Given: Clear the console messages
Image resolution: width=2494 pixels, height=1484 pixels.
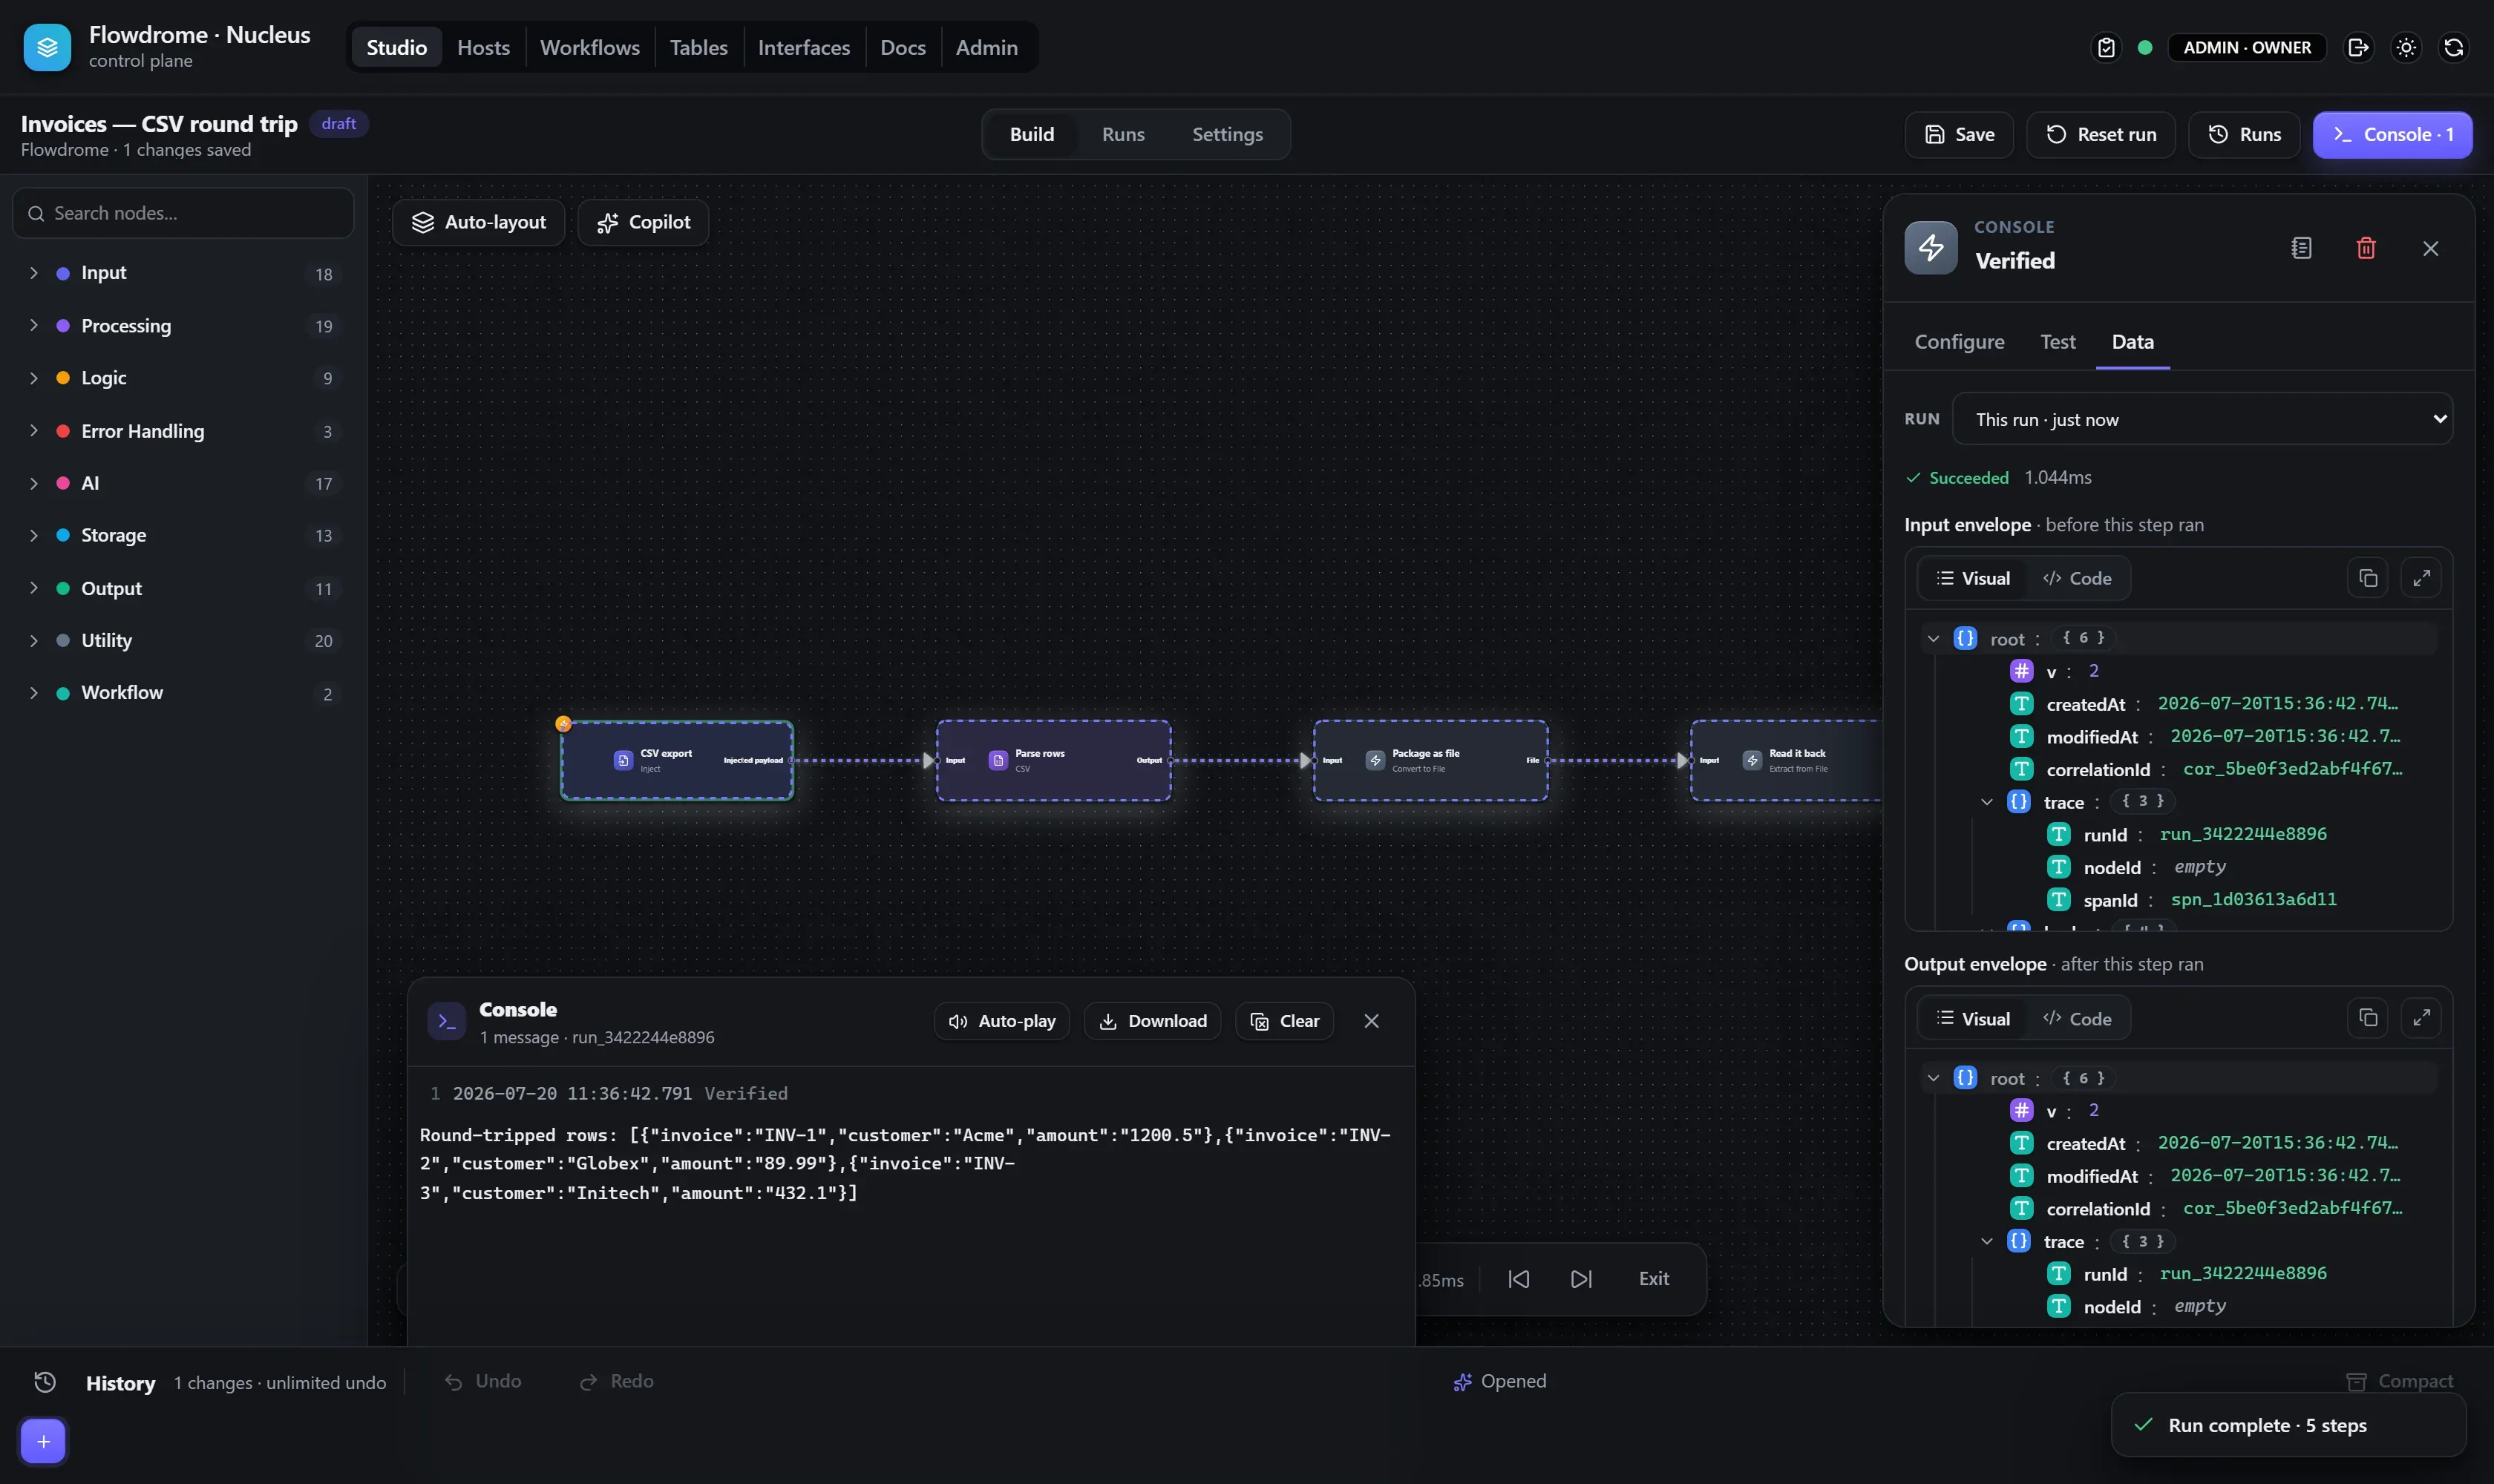Looking at the screenshot, I should click(1285, 1021).
